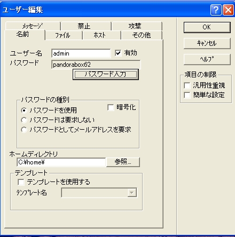Viewport: 235px width, 237px height.
Task: Check the 汎用性重視 option
Action: tap(187, 85)
